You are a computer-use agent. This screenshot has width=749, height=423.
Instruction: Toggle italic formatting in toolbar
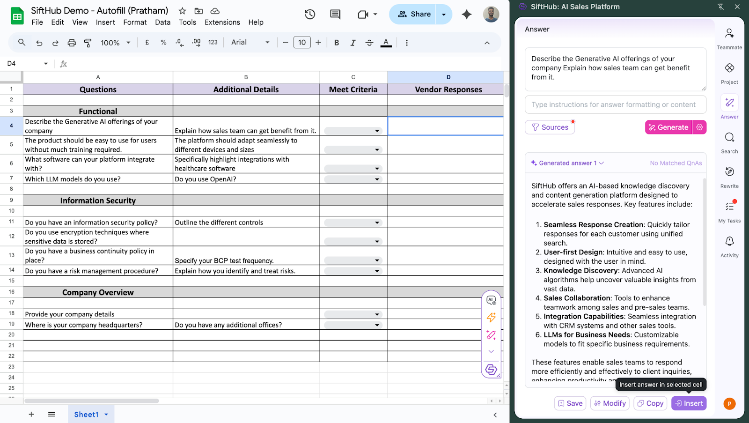pos(352,43)
